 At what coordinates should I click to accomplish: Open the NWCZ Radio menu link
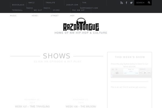click(x=31, y=5)
